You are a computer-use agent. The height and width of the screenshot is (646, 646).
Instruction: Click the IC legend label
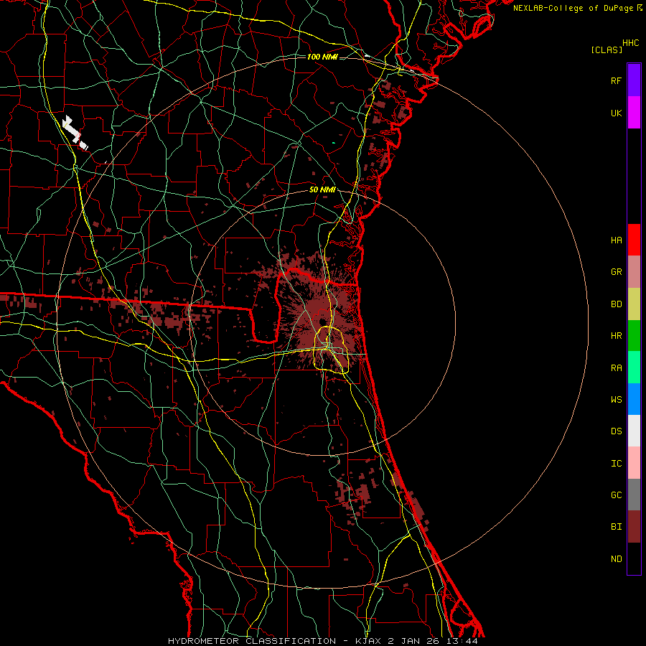[616, 463]
